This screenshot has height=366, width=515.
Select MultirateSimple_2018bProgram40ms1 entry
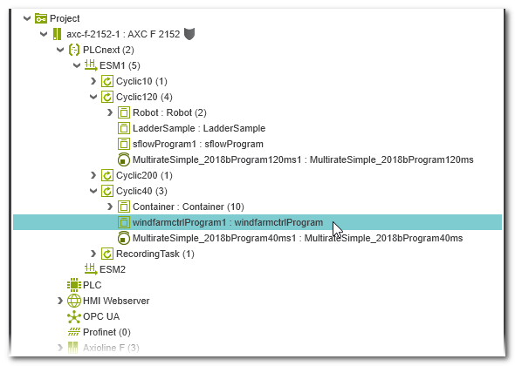(298, 238)
